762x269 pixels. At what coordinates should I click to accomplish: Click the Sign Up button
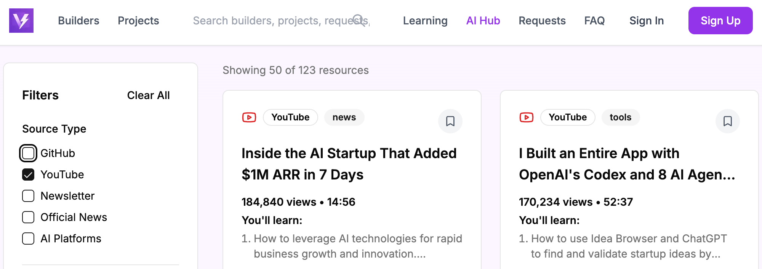point(720,21)
